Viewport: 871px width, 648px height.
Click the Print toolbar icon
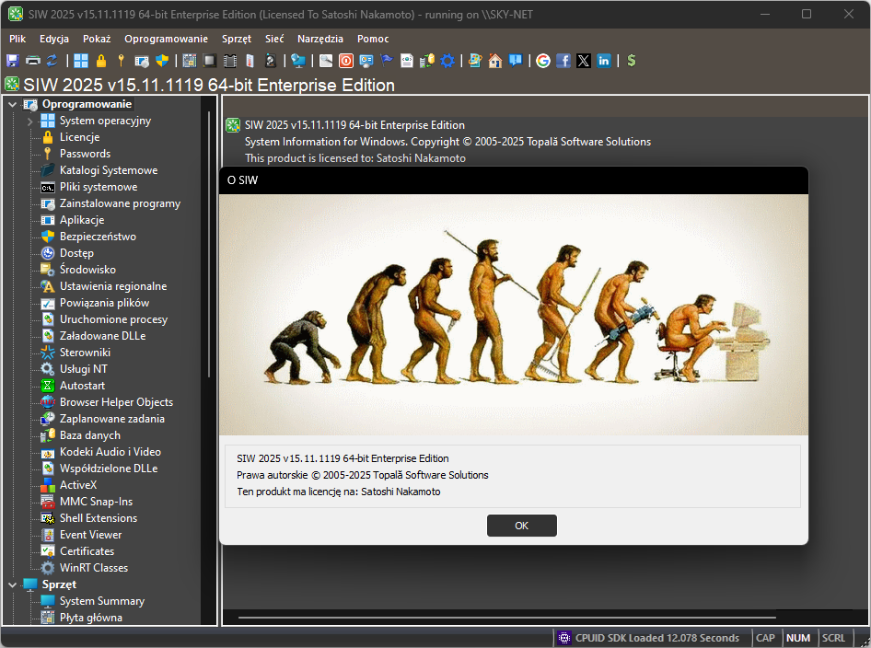[33, 61]
